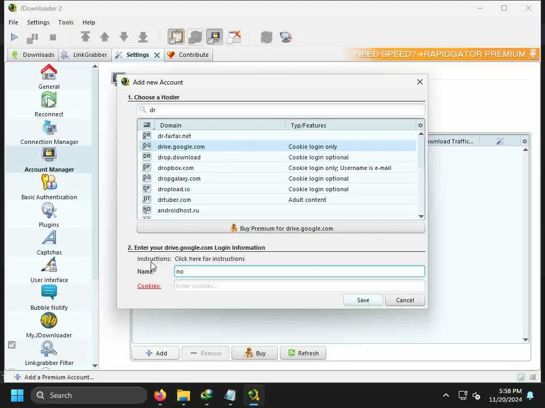Toggle silent mode toolbar icon
The height and width of the screenshot is (408, 545).
[234, 37]
